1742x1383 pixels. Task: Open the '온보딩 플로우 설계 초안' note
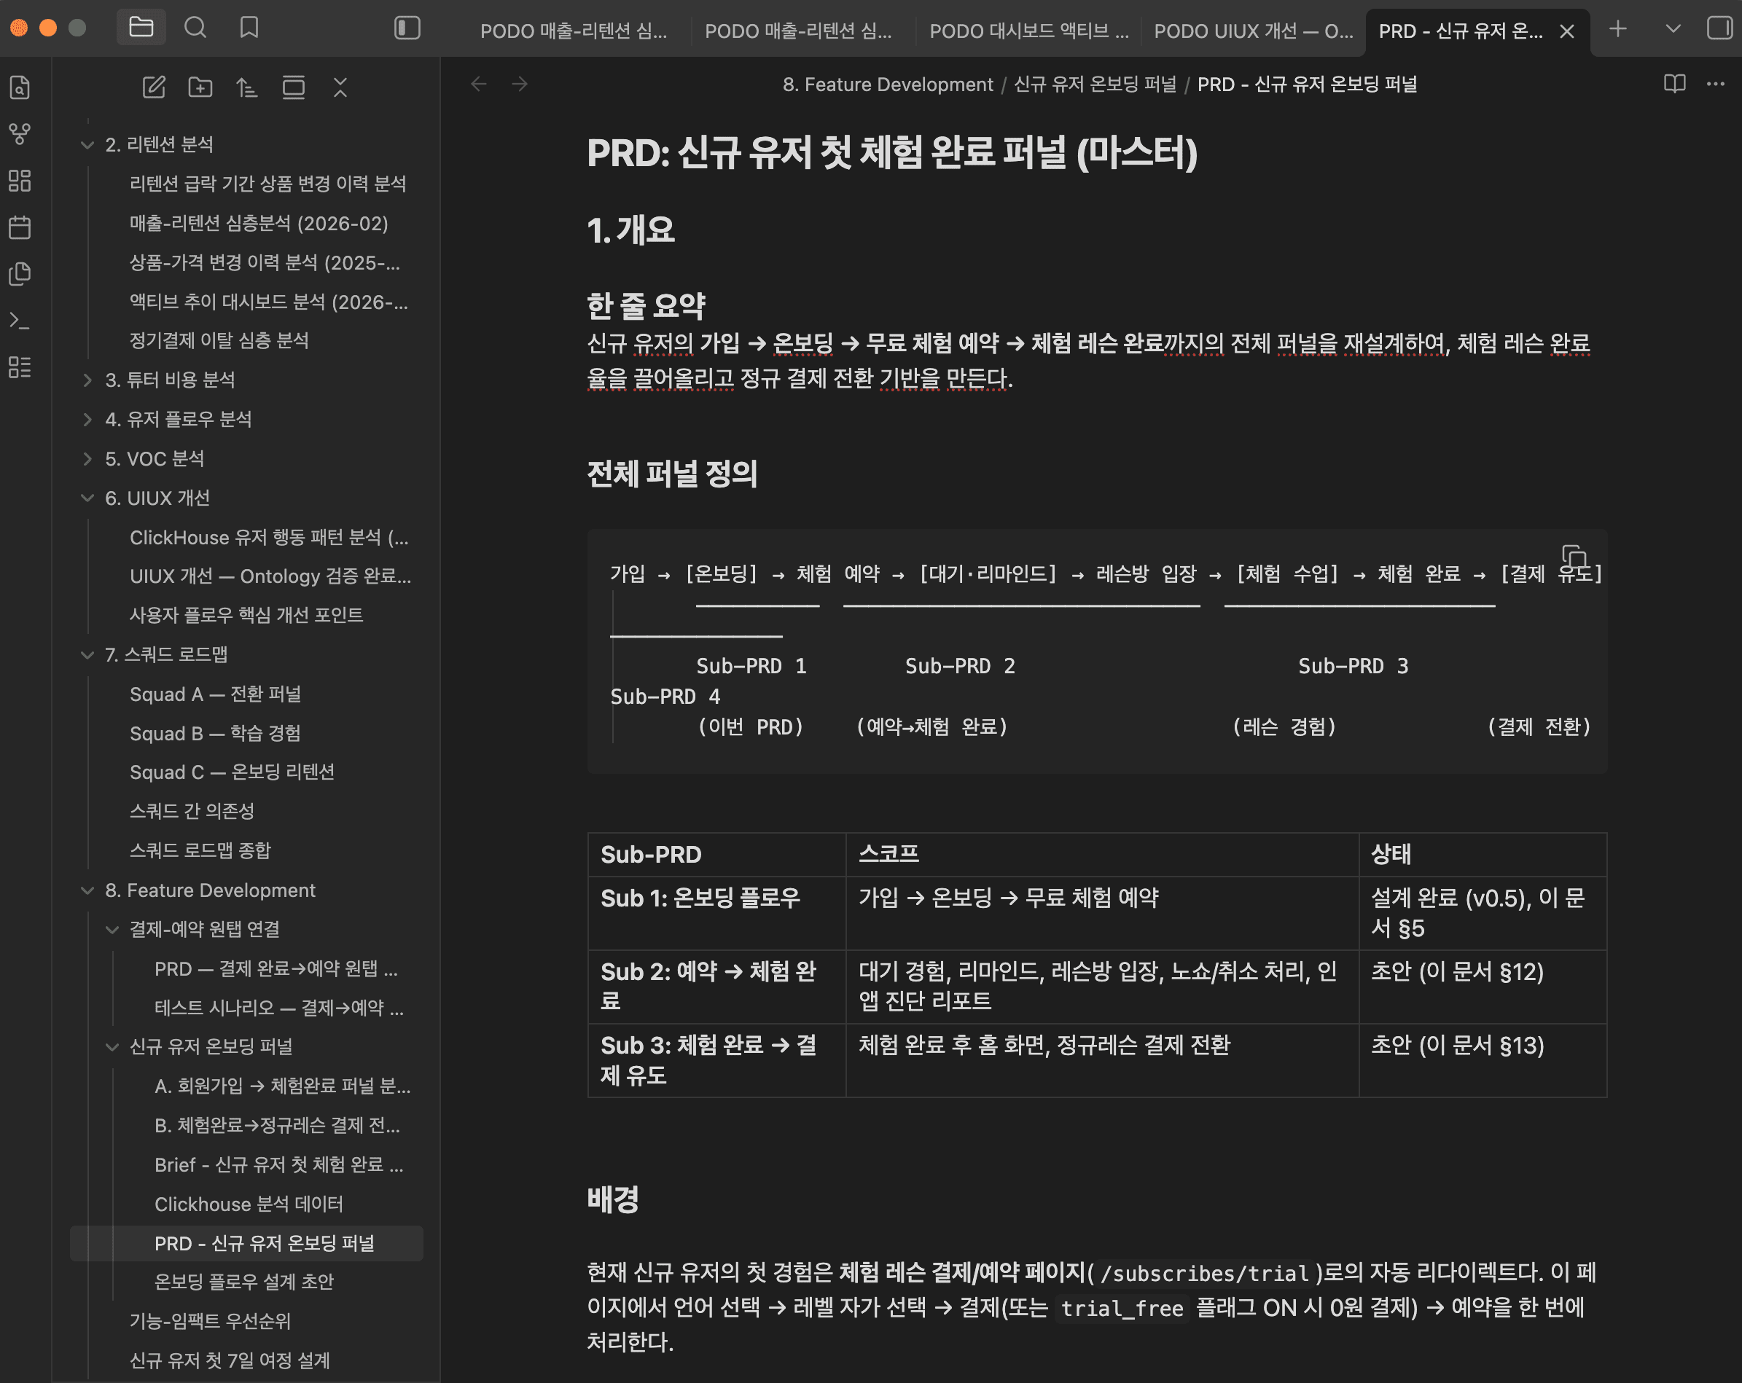click(244, 1282)
